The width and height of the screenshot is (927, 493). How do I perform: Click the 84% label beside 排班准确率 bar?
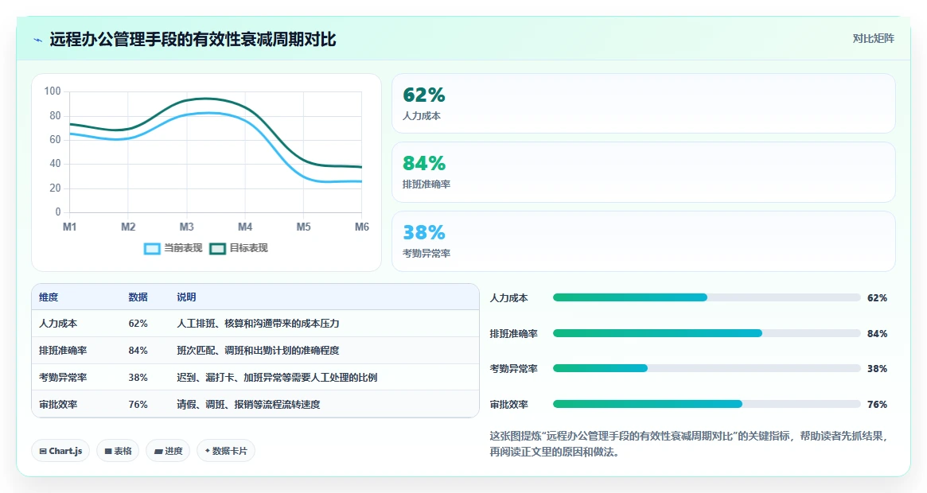[x=877, y=334]
